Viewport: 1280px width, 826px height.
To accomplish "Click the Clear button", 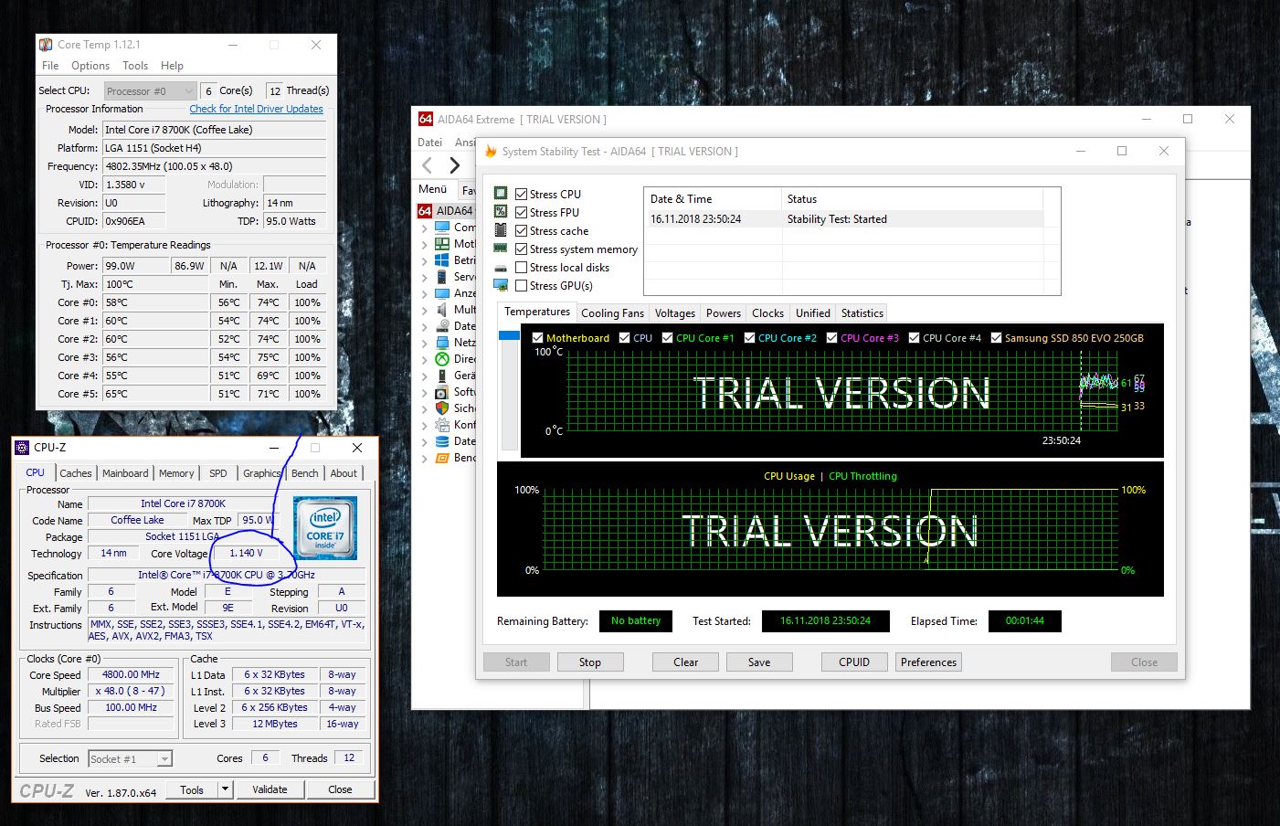I will [686, 662].
